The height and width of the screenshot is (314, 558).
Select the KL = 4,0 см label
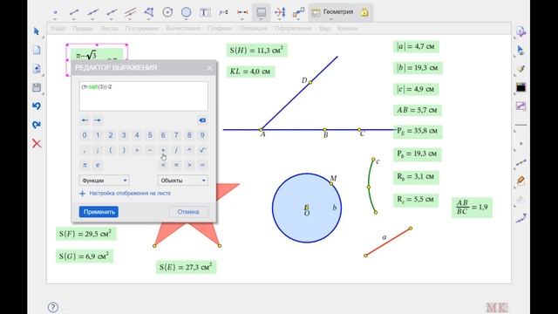tap(250, 72)
